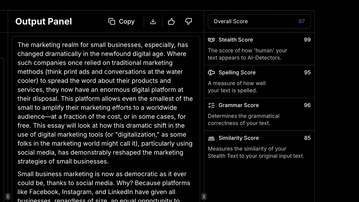Click the right panel divider handle
Image resolution: width=359 pixels, height=202 pixels.
click(x=204, y=196)
